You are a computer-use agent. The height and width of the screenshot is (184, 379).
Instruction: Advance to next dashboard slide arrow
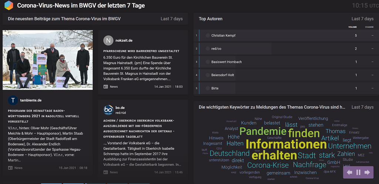pos(367,172)
